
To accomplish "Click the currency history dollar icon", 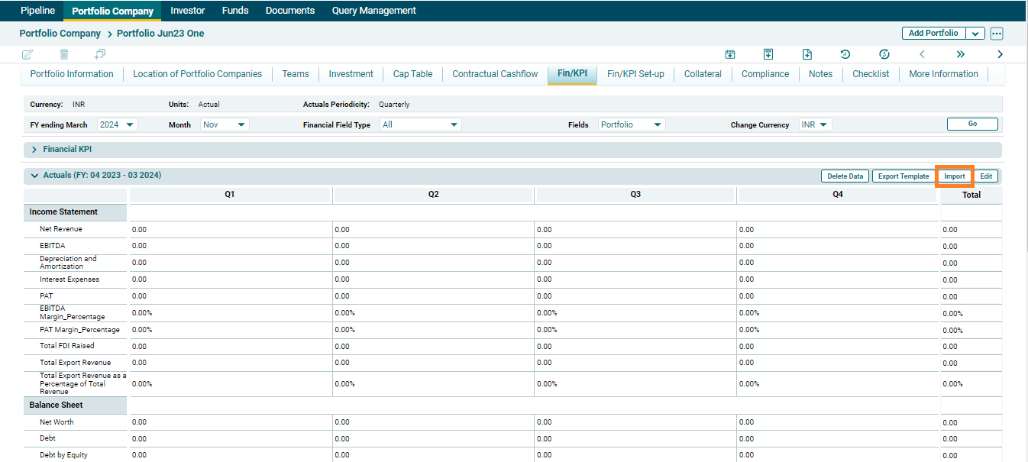I will 884,54.
